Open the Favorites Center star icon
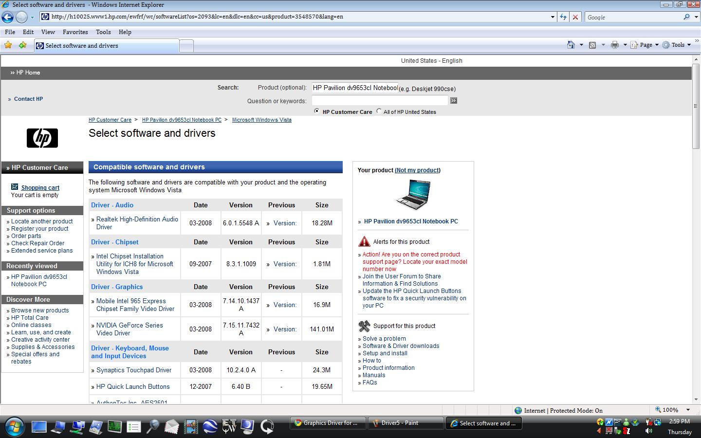 8,45
